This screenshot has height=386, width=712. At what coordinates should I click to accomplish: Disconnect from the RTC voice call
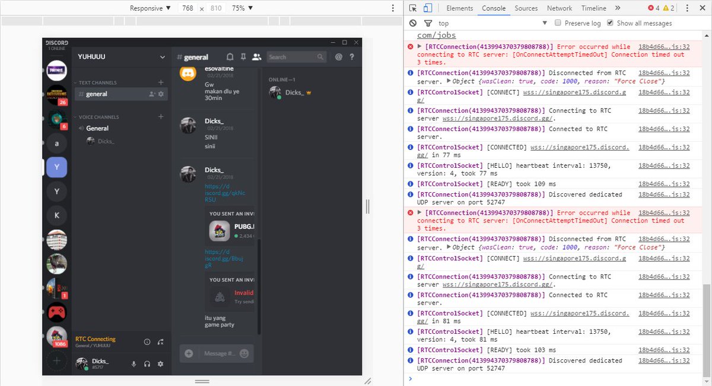coord(160,342)
